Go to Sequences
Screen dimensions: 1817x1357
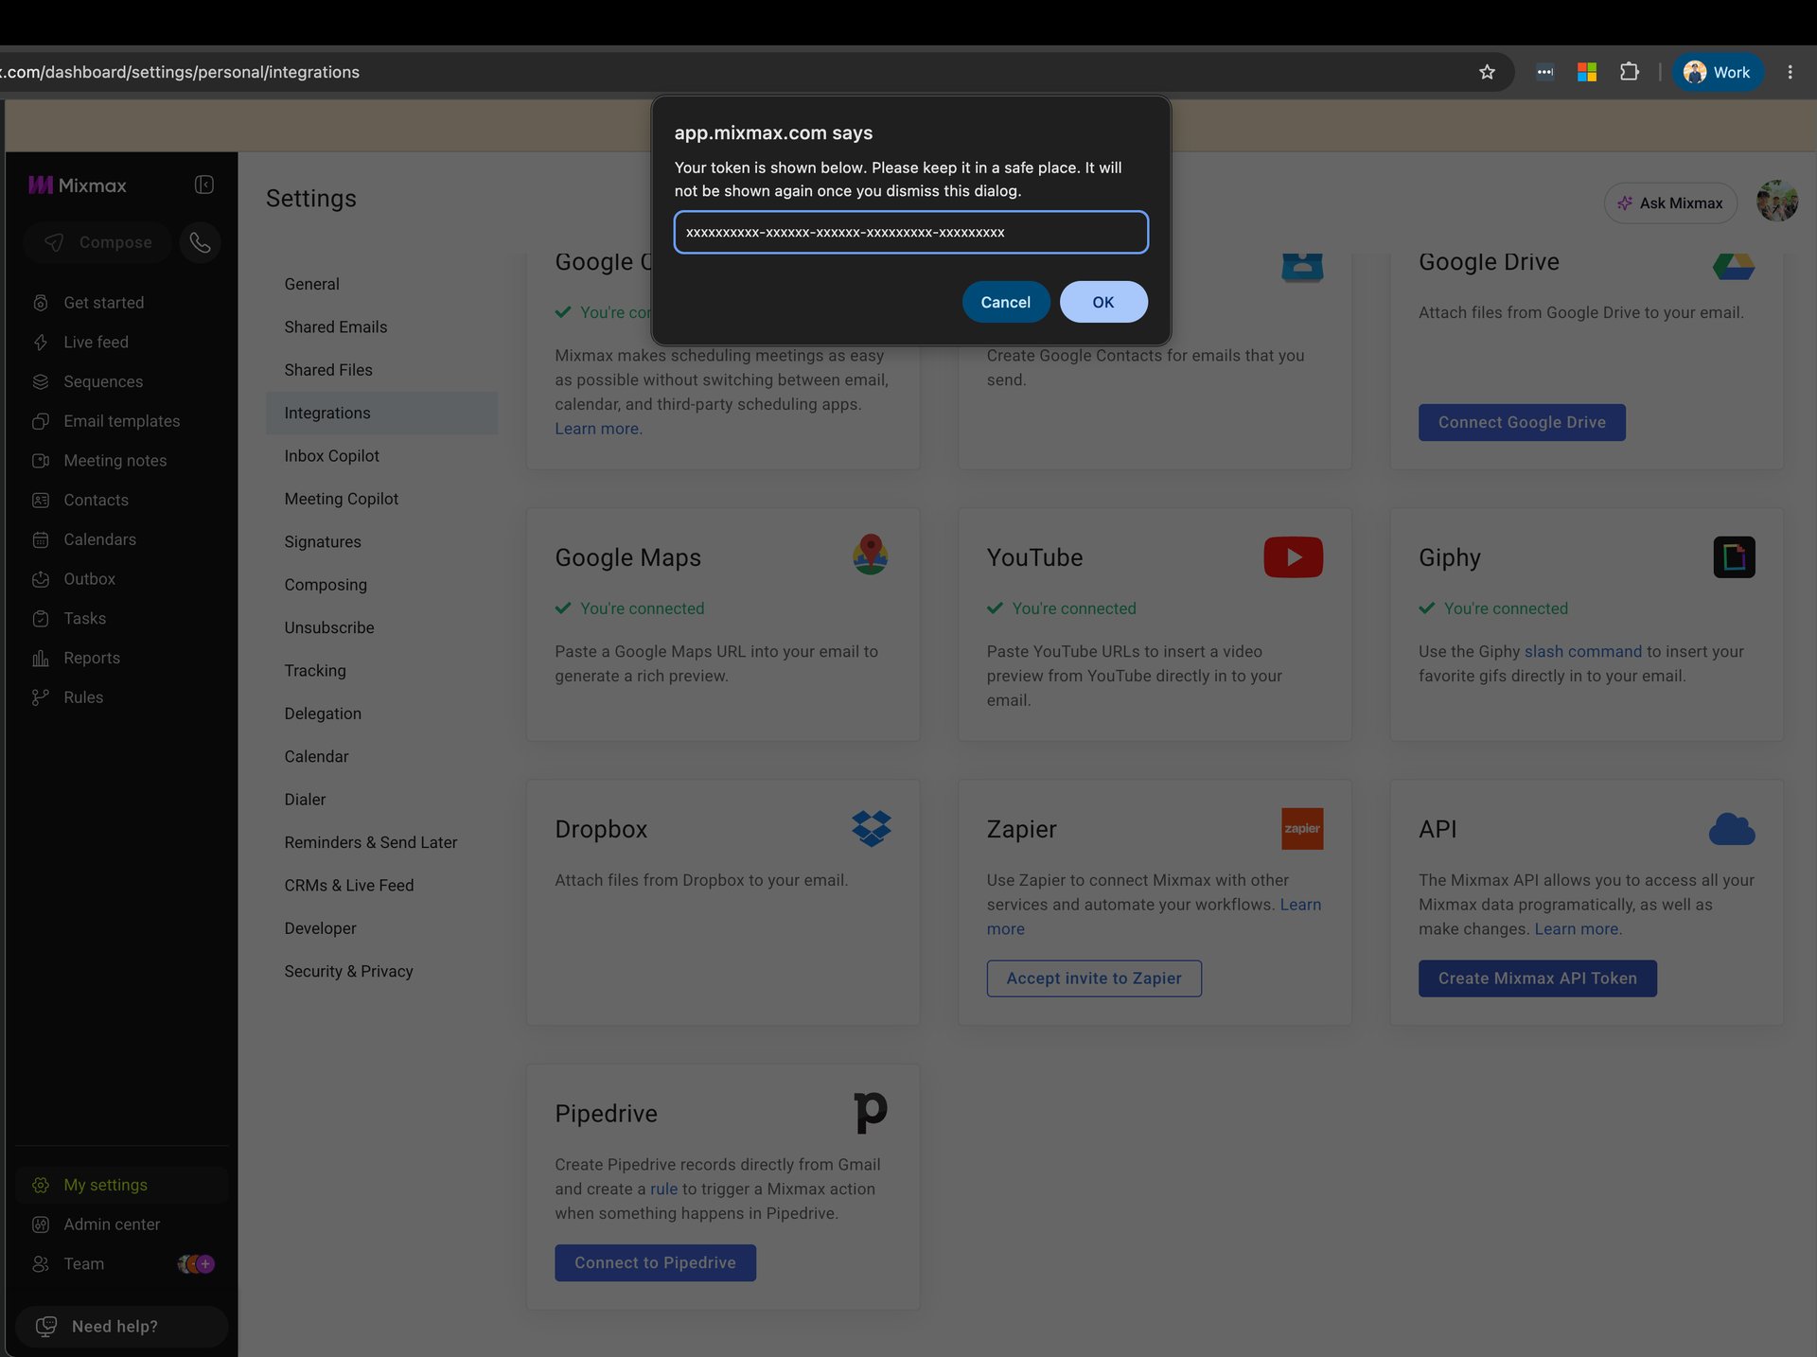pos(103,381)
